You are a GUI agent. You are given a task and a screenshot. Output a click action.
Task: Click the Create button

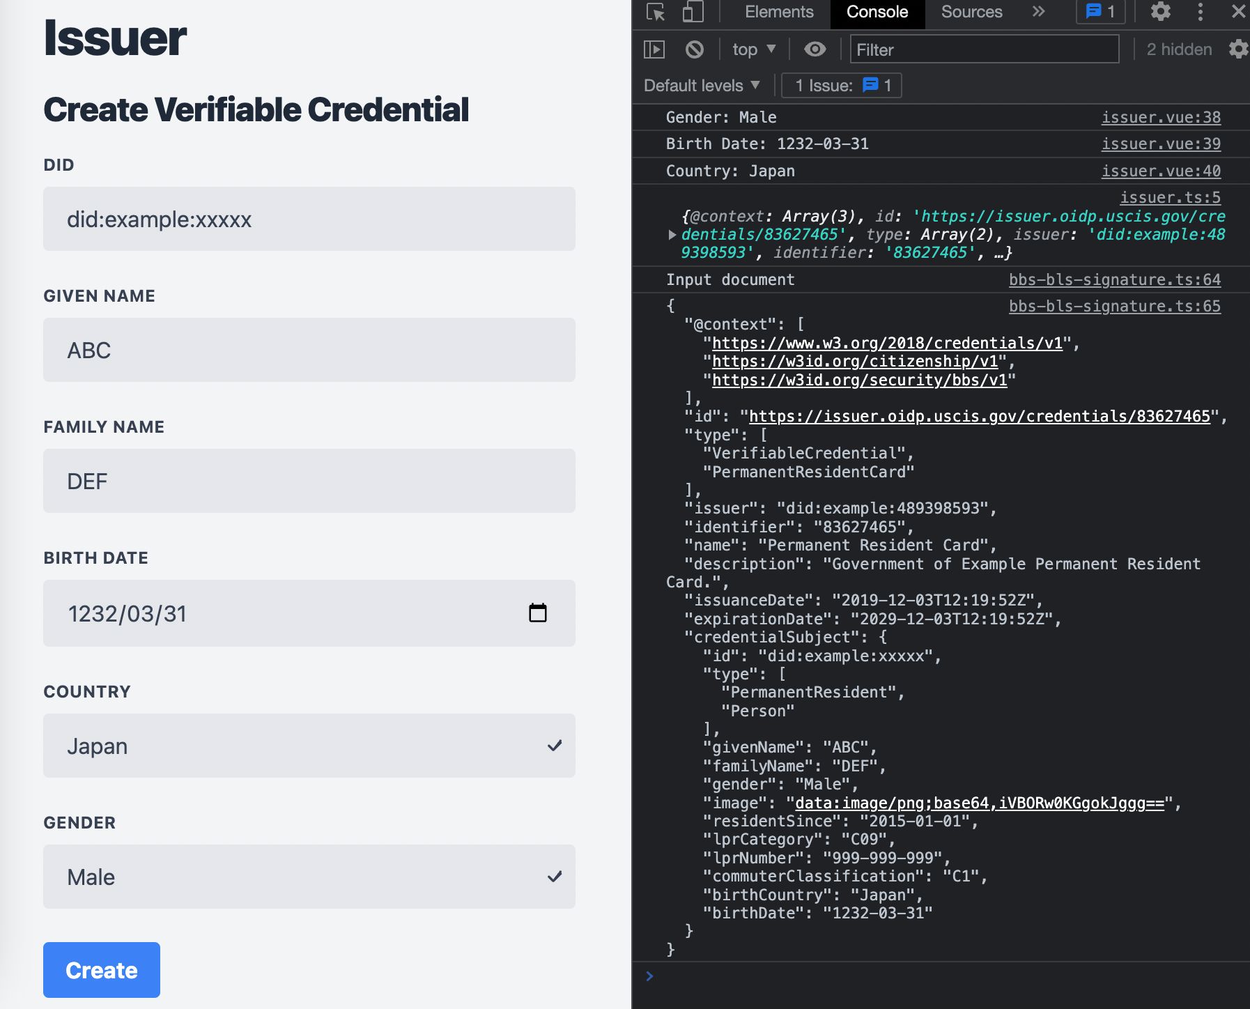[102, 970]
